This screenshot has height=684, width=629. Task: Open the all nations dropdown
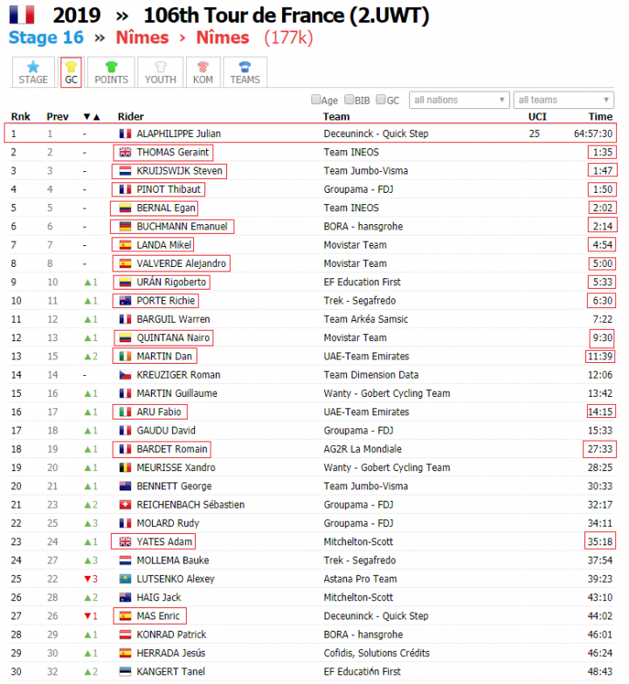pyautogui.click(x=460, y=99)
